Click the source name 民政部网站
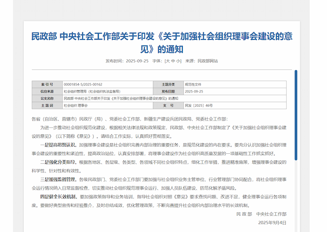The width and height of the screenshot is (327, 232). (207, 61)
